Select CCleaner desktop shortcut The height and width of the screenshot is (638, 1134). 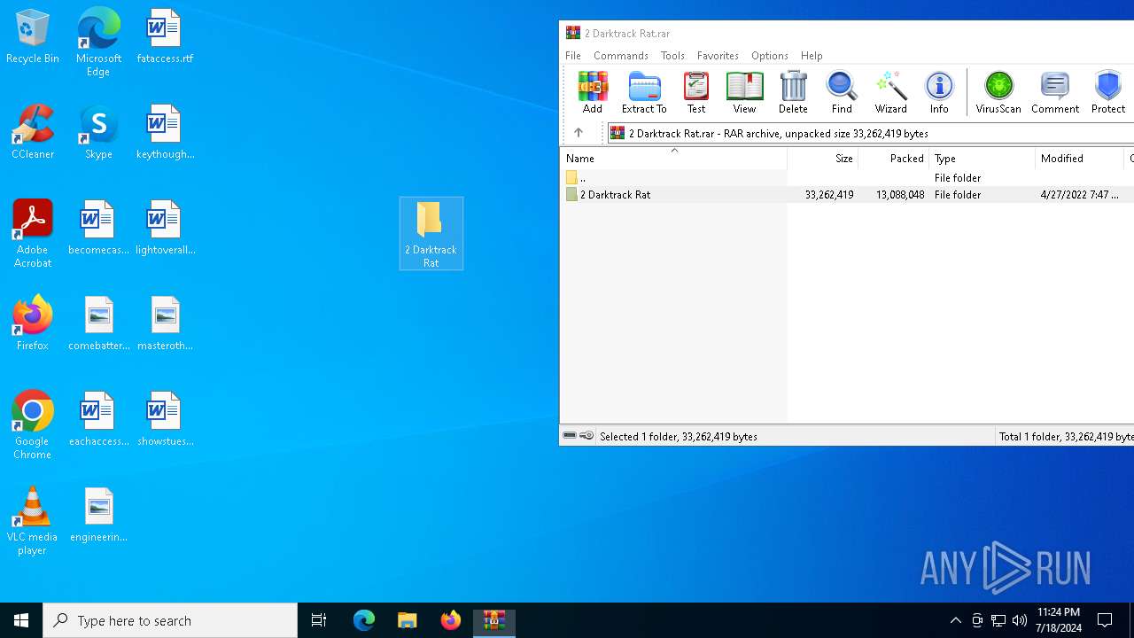(x=33, y=133)
